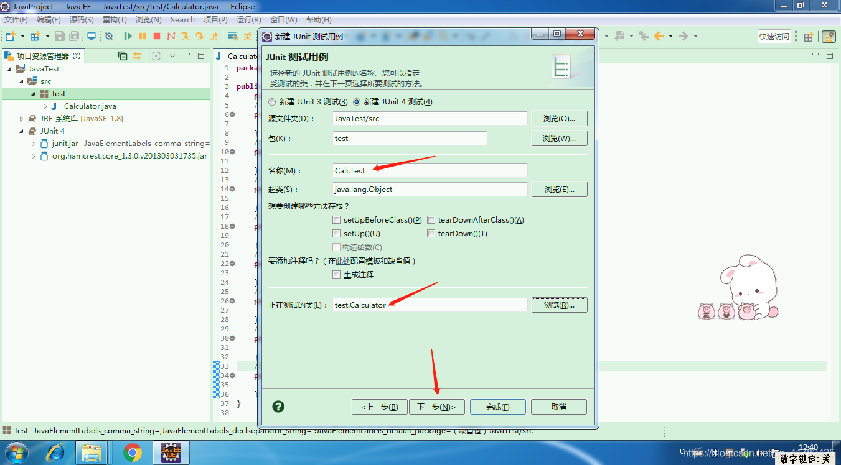Click 浏览(E) button for superclass

point(559,190)
